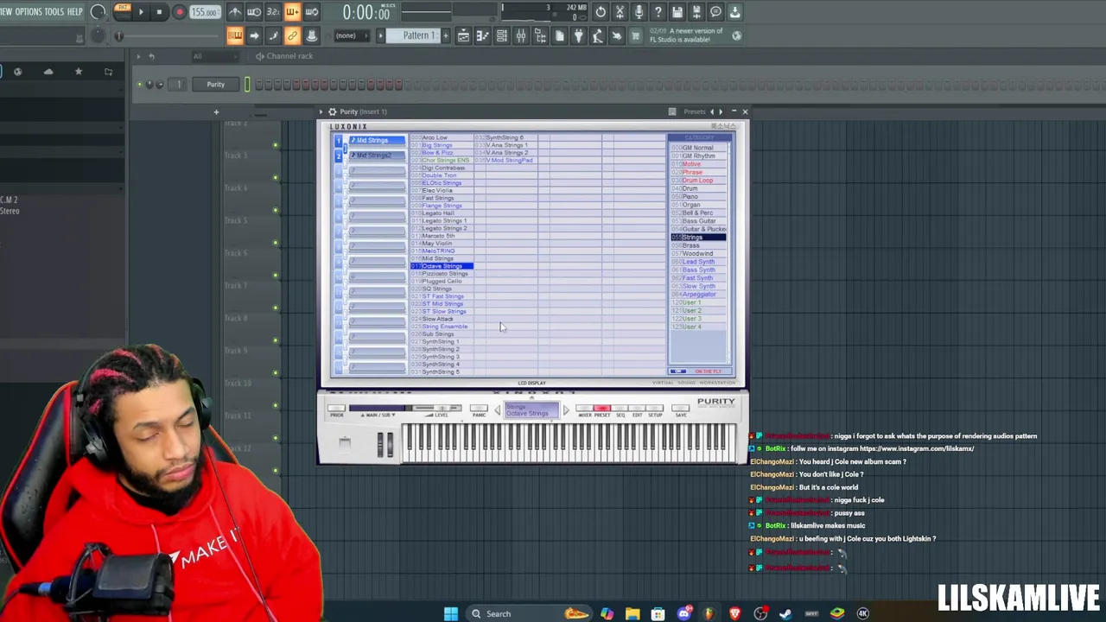Click the Channel rack title menu

coord(289,56)
